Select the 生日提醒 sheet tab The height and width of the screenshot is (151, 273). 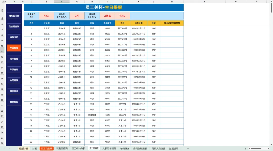[94, 148]
